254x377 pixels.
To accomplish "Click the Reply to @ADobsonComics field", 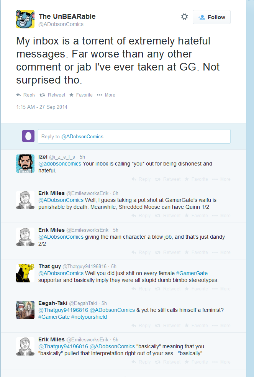I will [134, 136].
